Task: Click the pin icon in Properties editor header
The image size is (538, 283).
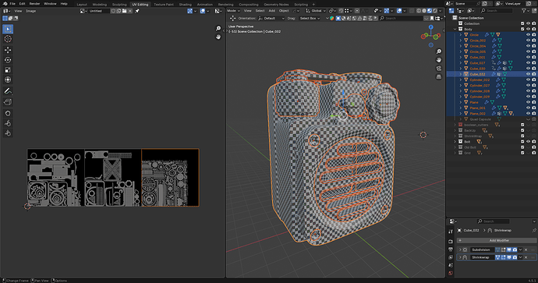Action: (x=534, y=230)
